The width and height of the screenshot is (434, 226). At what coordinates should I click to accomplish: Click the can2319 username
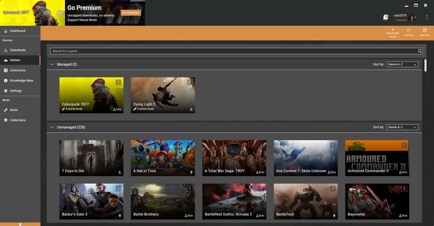[x=400, y=15]
